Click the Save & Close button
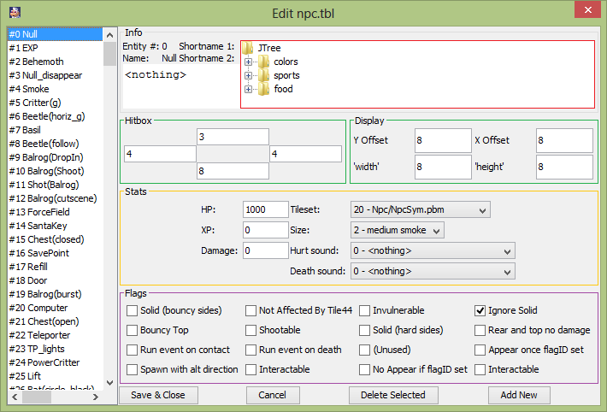The width and height of the screenshot is (607, 412). point(158,395)
